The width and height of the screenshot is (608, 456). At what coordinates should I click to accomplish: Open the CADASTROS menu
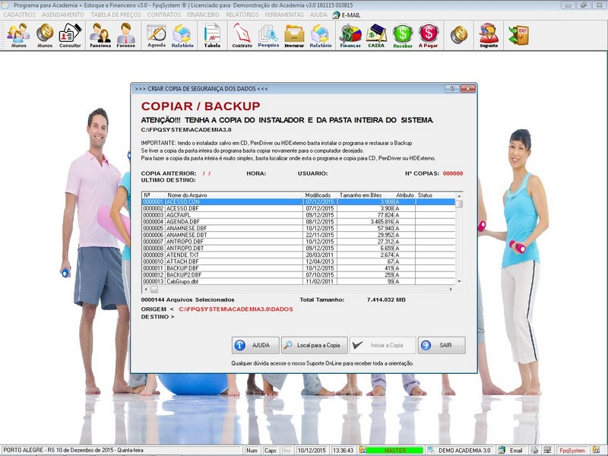(20, 14)
